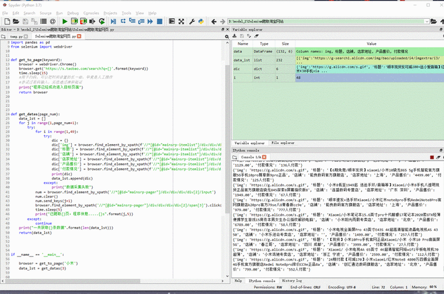Run current cell and advance
The width and height of the screenshot is (444, 294).
tap(83, 21)
